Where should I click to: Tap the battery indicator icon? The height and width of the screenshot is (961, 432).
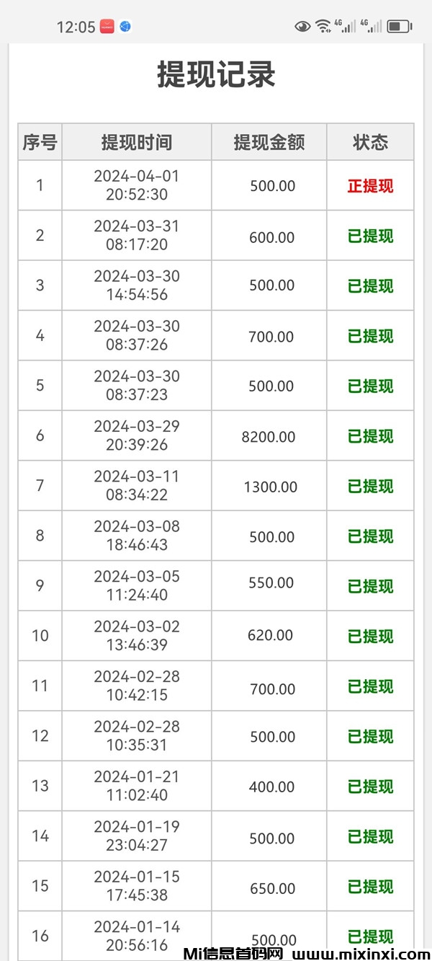pyautogui.click(x=399, y=27)
